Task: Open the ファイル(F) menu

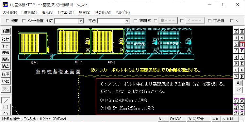Action: click(x=10, y=12)
